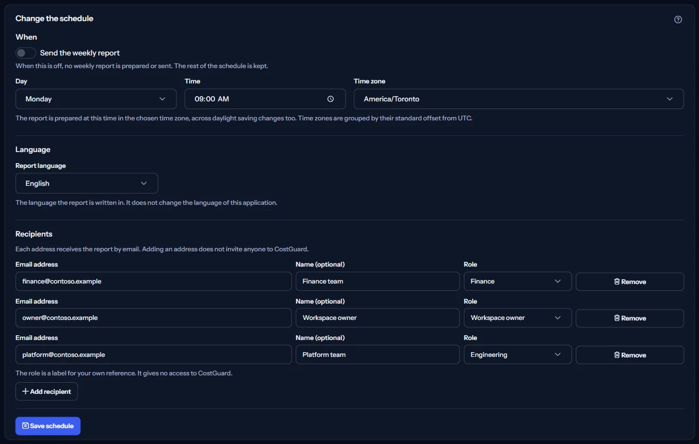Open the Role dropdown set to Workspace owner

pyautogui.click(x=518, y=318)
